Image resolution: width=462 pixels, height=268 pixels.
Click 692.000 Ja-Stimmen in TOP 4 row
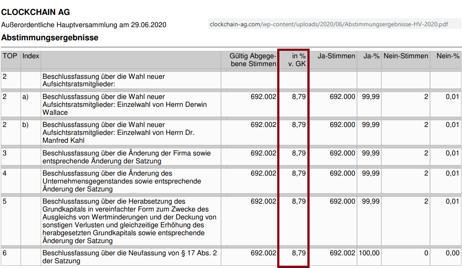[342, 173]
